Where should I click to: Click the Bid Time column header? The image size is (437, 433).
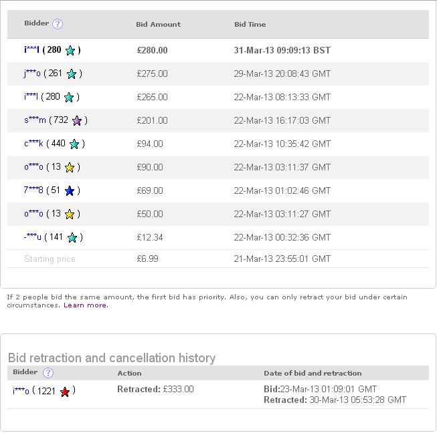tap(250, 24)
